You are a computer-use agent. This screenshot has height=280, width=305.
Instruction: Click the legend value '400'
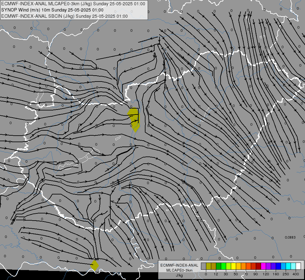(x=296, y=274)
